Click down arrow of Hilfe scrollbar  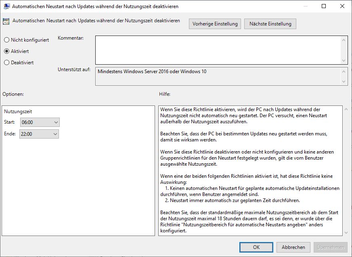pos(346,232)
